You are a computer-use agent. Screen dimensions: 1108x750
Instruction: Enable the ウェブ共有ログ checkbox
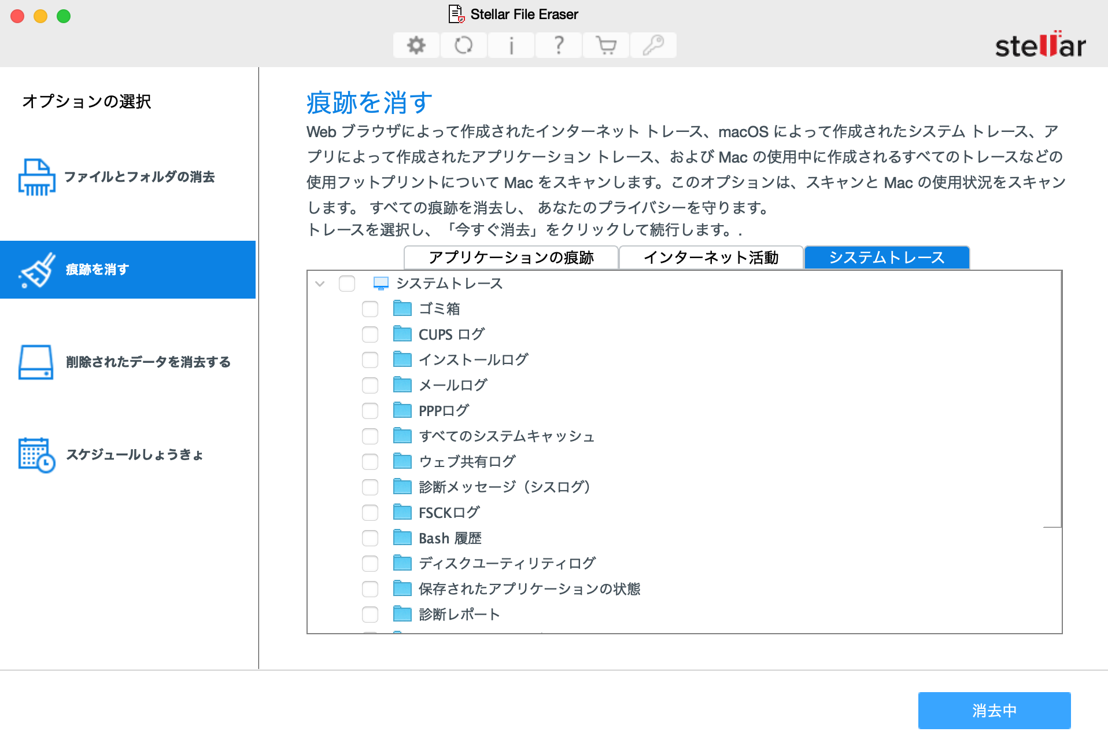370,462
